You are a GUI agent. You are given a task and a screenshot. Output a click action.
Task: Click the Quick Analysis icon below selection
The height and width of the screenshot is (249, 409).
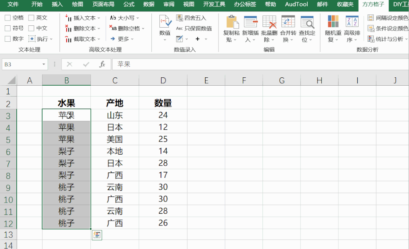click(x=97, y=235)
